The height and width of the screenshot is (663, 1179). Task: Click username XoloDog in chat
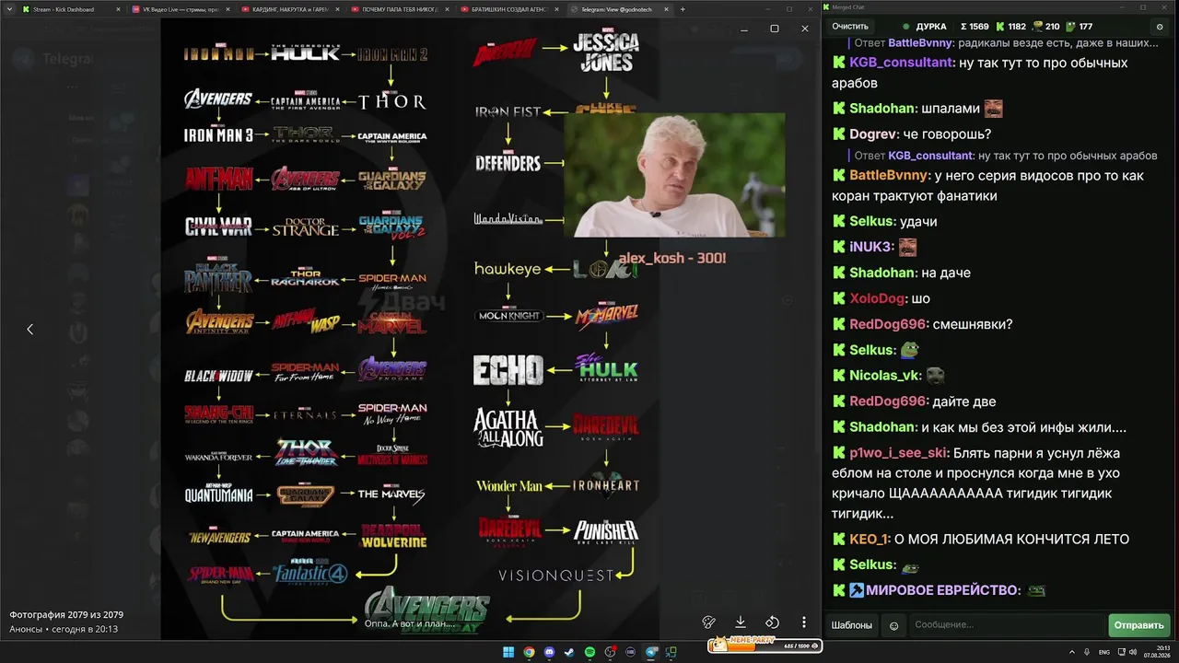[x=877, y=298]
